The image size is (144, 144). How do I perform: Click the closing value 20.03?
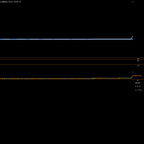137,83
